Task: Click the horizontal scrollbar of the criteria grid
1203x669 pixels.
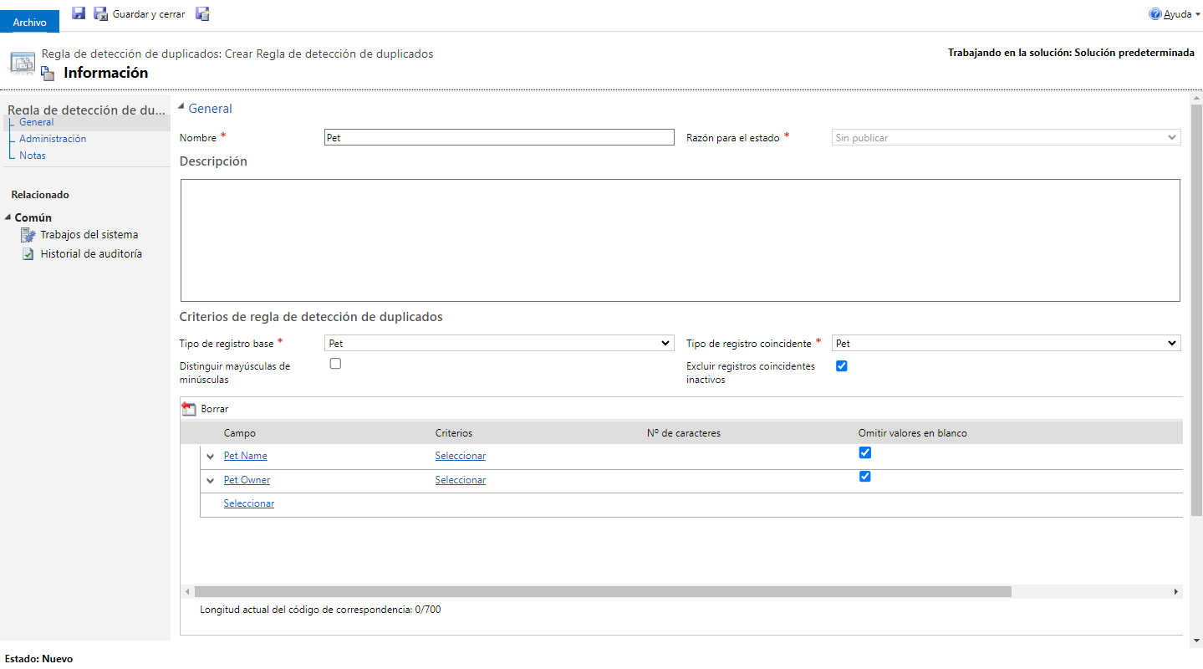Action: 603,591
